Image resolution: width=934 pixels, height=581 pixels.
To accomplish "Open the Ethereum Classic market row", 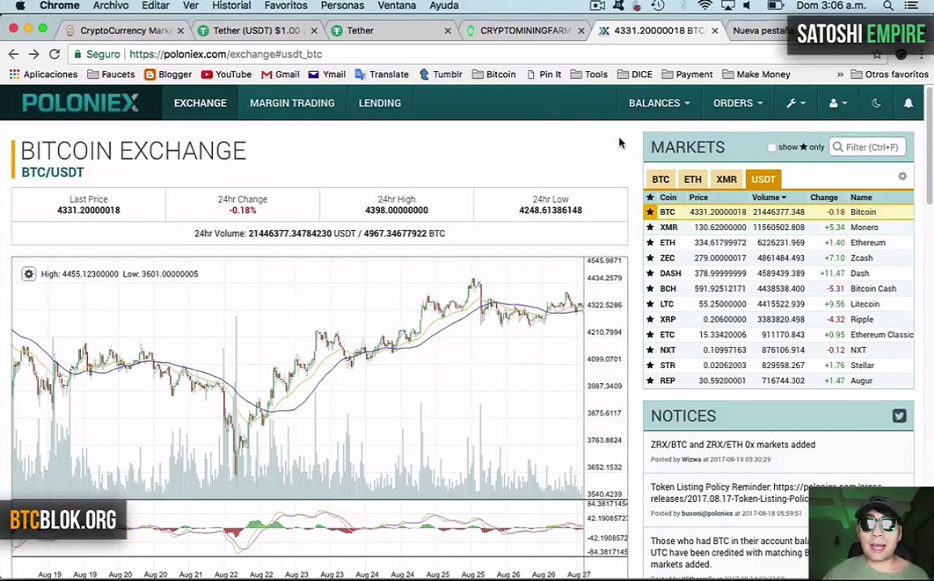I will click(x=778, y=335).
